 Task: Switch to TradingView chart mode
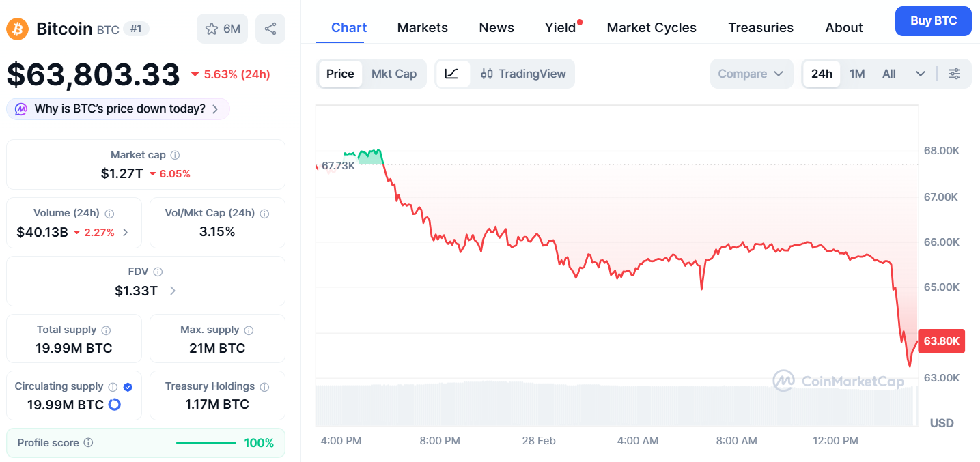(523, 74)
